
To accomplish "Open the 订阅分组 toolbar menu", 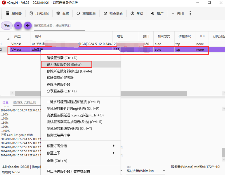I will pos(39,14).
